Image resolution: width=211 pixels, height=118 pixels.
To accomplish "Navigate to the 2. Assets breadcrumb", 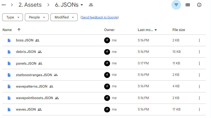I will (x=30, y=5).
